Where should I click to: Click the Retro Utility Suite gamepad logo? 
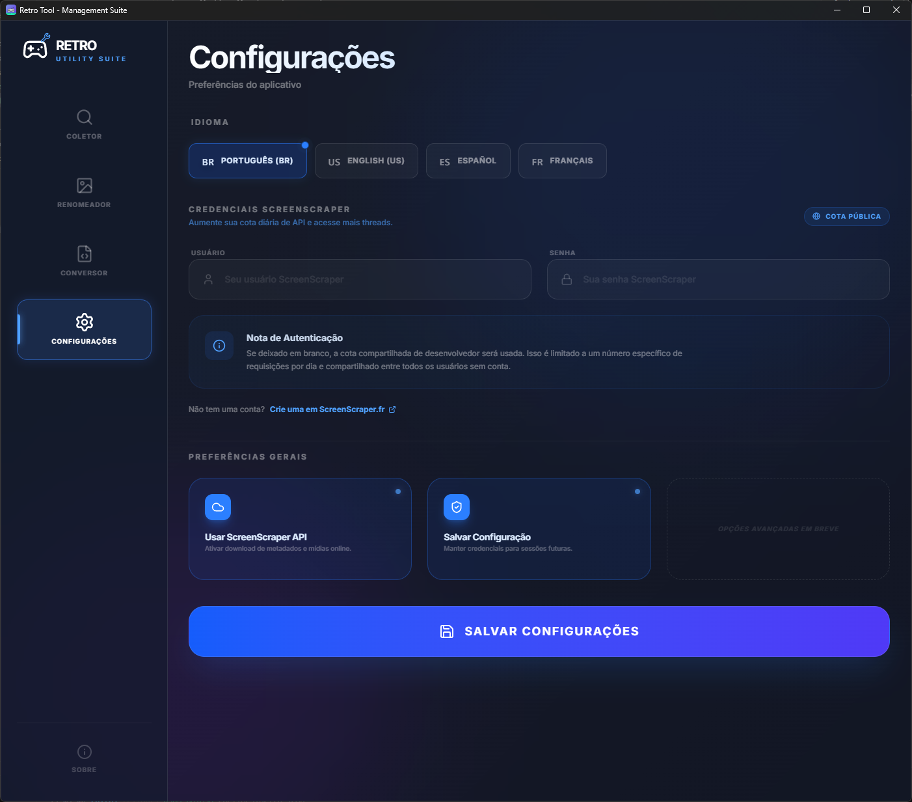[37, 48]
